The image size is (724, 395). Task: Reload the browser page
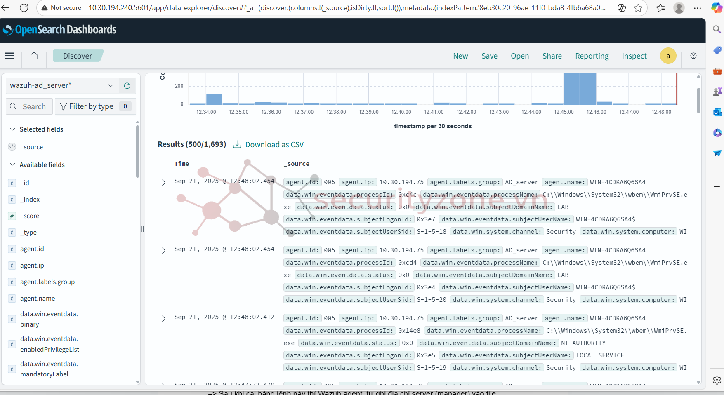coord(24,8)
